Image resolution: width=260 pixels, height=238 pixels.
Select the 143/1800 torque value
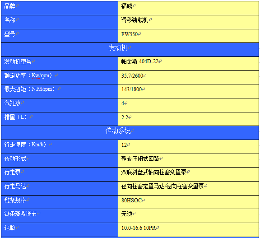click(131, 89)
